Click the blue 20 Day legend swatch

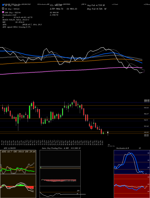(x=3, y=5)
